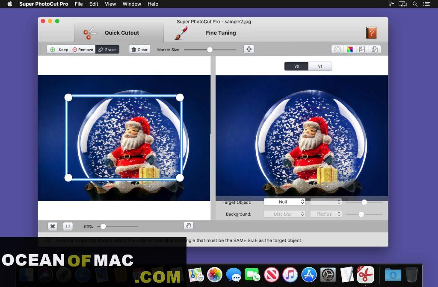Click the top-left handle of the selection rectangle

(68, 97)
